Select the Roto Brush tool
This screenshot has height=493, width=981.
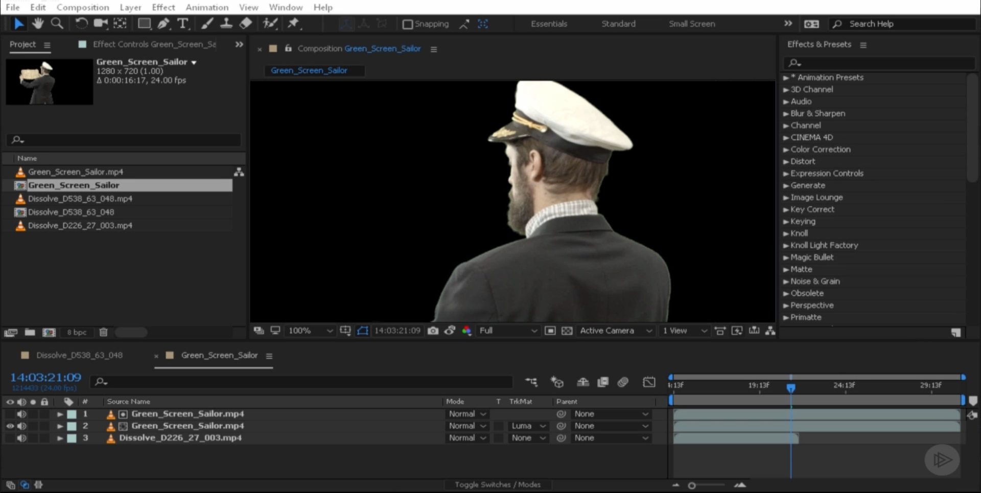pyautogui.click(x=270, y=24)
